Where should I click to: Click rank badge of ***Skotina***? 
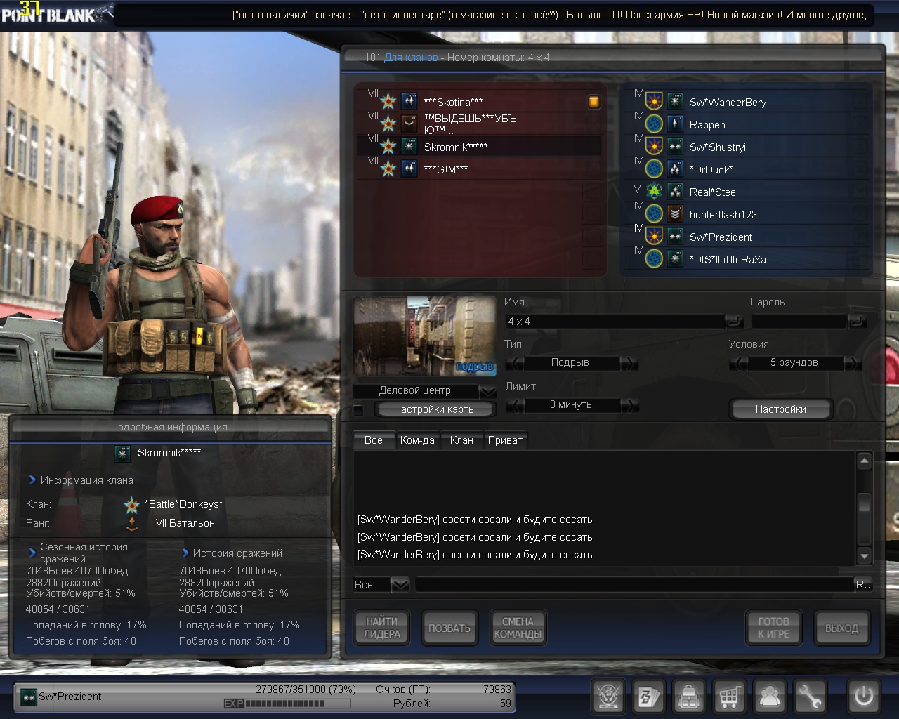pos(409,102)
